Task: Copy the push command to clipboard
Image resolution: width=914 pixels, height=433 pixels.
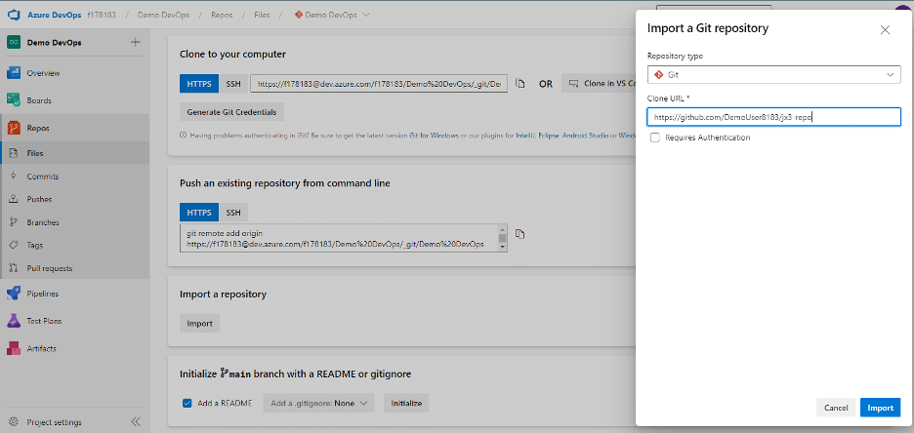Action: pyautogui.click(x=520, y=234)
